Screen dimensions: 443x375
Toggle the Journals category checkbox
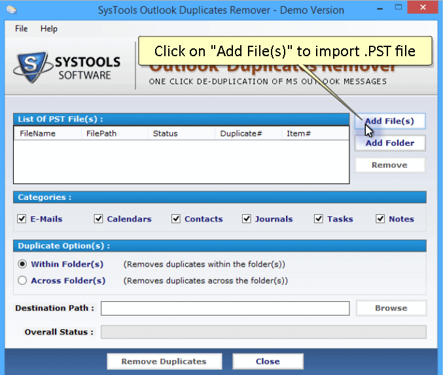[246, 219]
